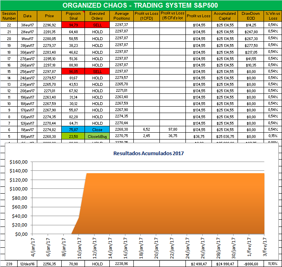Select date cell 20/jan/17
This screenshot has width=282, height=267.
pos(27,91)
